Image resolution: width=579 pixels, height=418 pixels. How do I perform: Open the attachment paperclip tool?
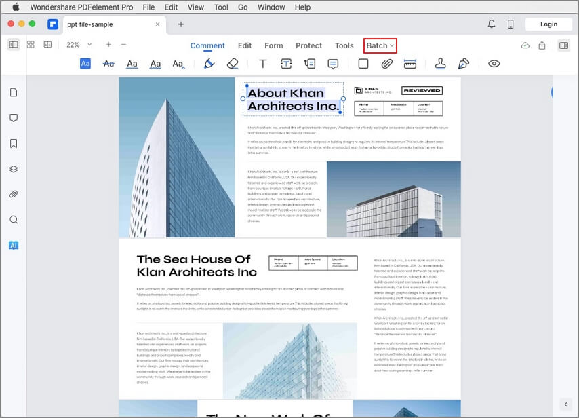pos(386,64)
